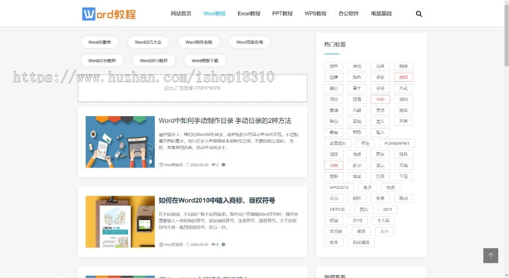Go to the PPT教程 navigation tab

(282, 14)
